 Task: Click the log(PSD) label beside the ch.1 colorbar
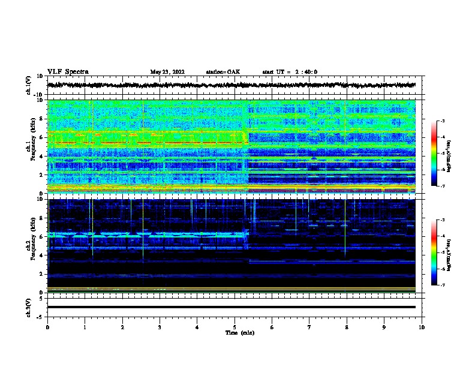click(449, 156)
